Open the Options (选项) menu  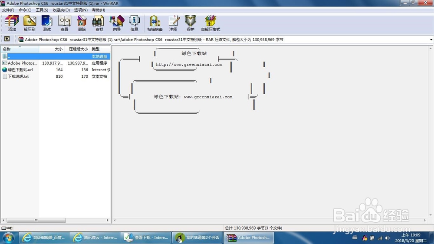(81, 10)
